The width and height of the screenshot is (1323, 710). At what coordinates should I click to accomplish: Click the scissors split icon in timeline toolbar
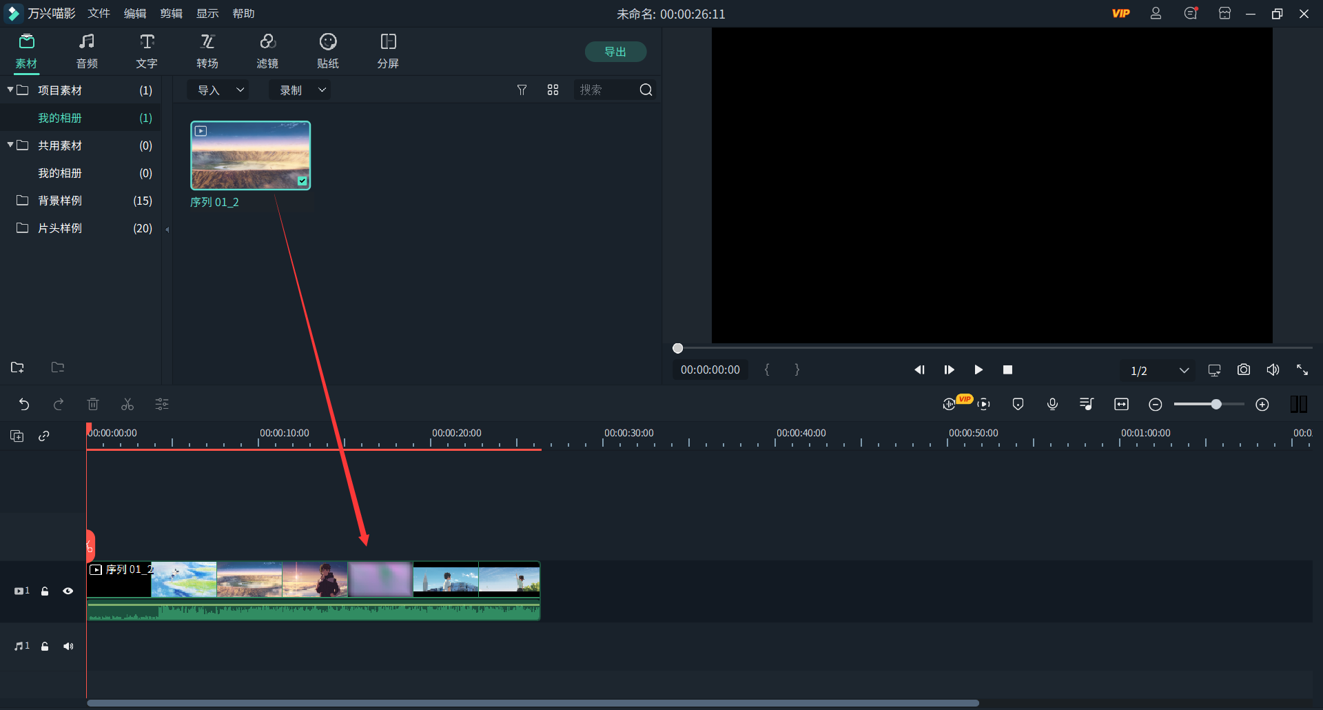click(x=127, y=405)
